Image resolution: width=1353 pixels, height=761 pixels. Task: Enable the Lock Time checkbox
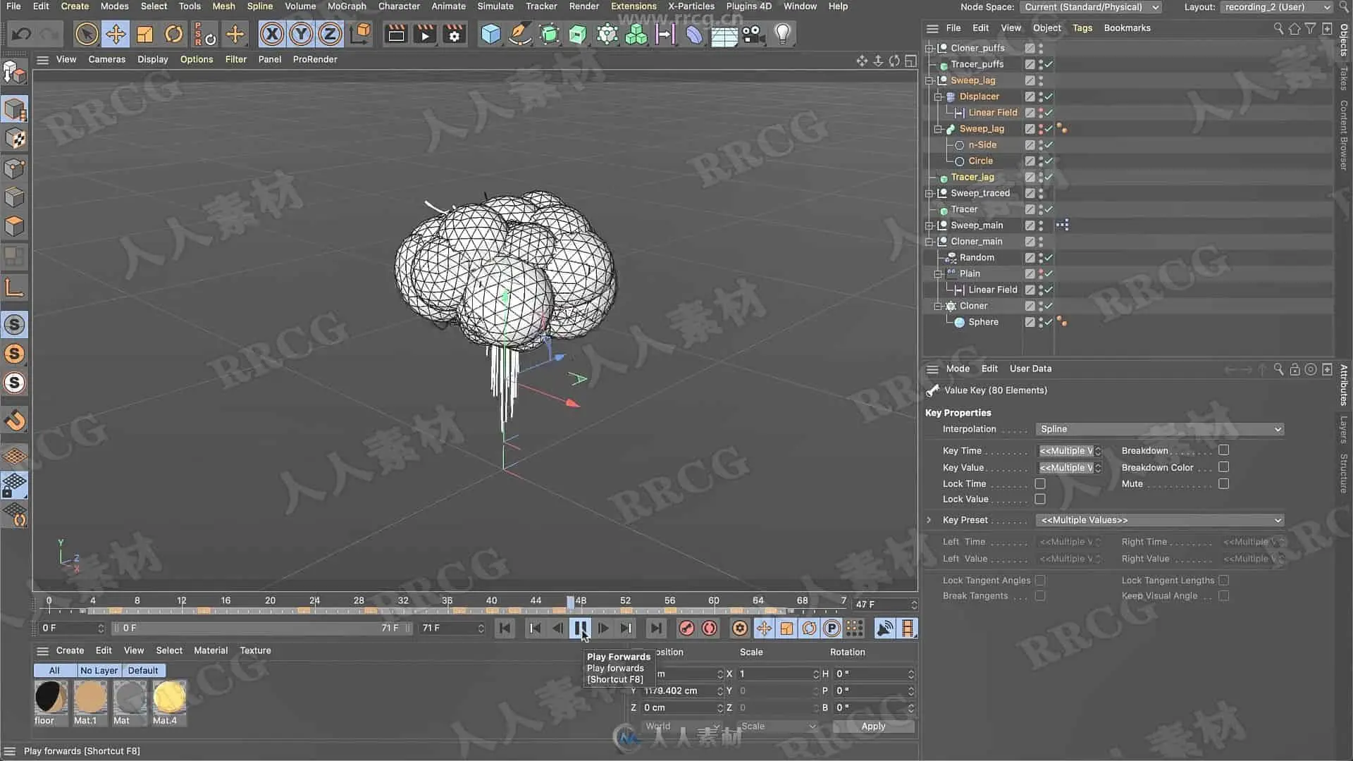tap(1040, 484)
